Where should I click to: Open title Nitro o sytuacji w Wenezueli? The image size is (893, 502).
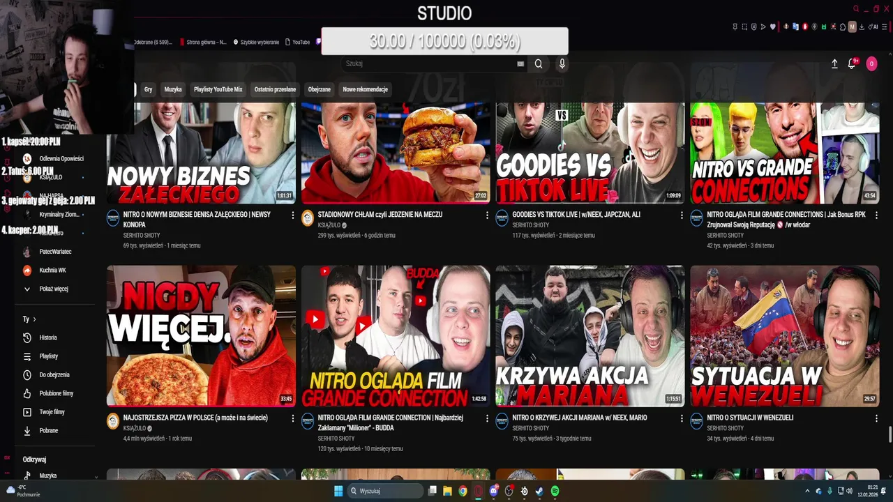click(x=750, y=418)
